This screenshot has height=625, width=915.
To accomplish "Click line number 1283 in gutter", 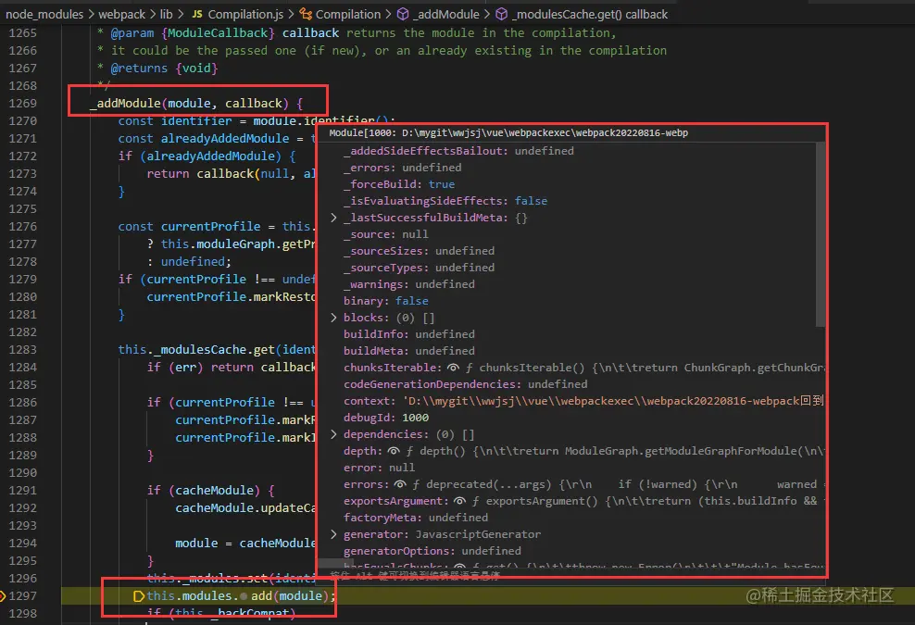I will (23, 350).
